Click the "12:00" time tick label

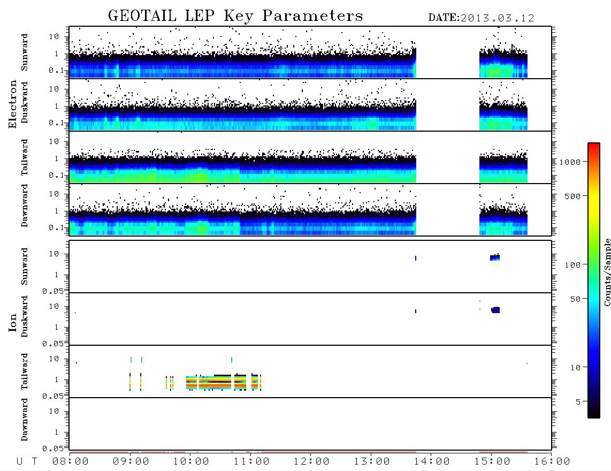(x=311, y=462)
